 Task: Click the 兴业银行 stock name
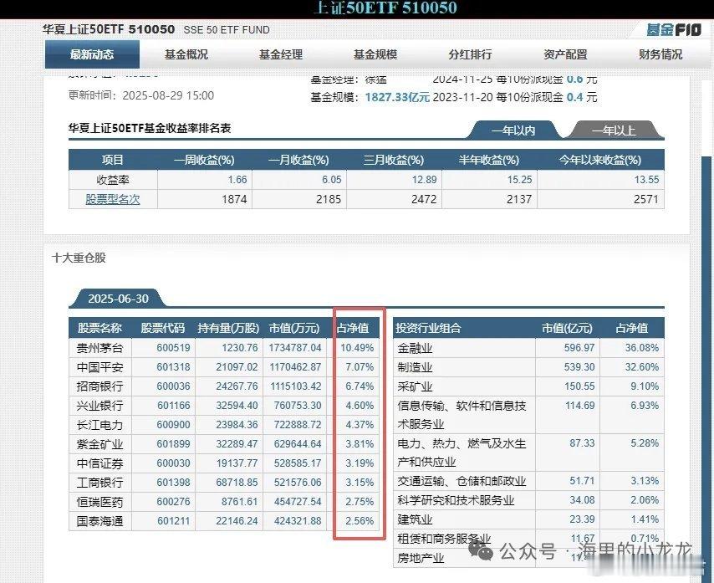click(99, 406)
